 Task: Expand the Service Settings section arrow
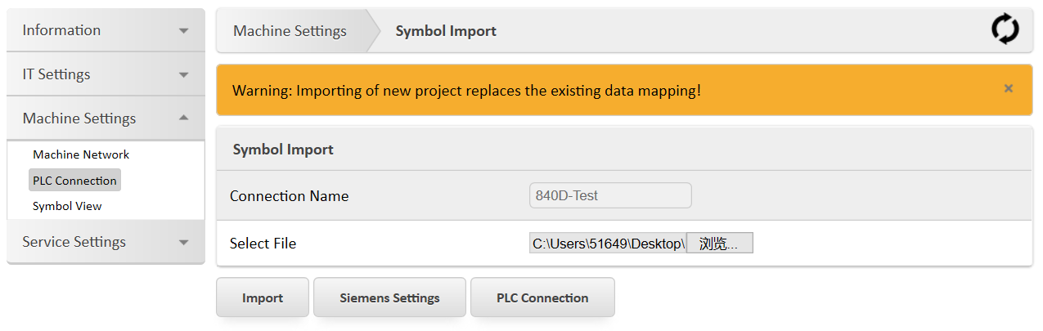(183, 243)
